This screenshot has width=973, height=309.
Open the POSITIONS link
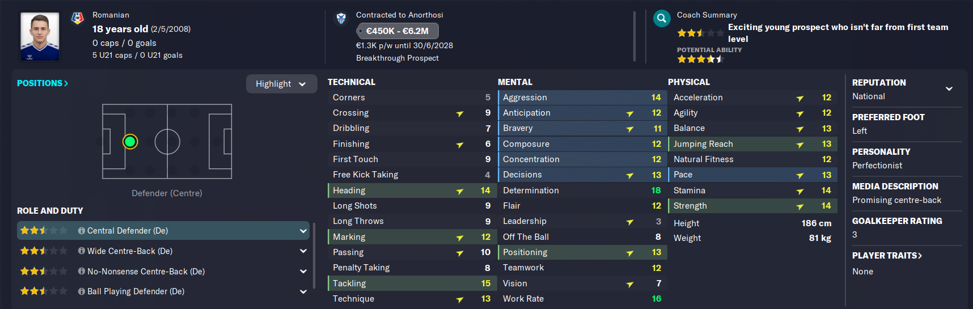43,83
